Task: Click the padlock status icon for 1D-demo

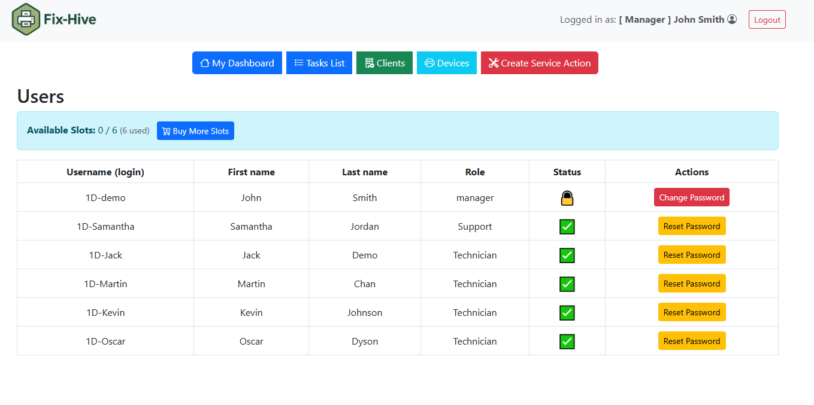Action: tap(567, 198)
